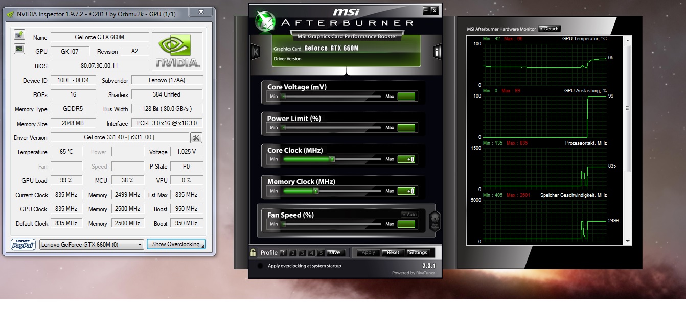Viewport: 686px width, 331px height.
Task: Click the Est.Max value 835 MHz
Action: click(x=186, y=195)
